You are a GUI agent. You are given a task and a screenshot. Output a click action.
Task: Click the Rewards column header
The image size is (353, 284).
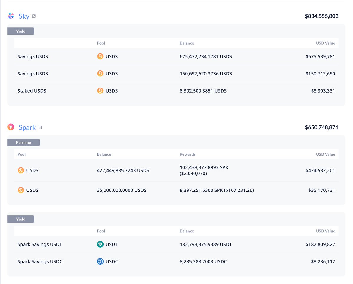point(187,154)
